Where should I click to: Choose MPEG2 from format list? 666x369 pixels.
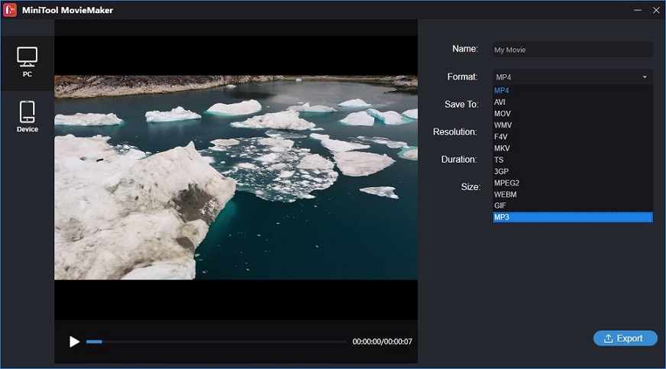click(x=573, y=183)
